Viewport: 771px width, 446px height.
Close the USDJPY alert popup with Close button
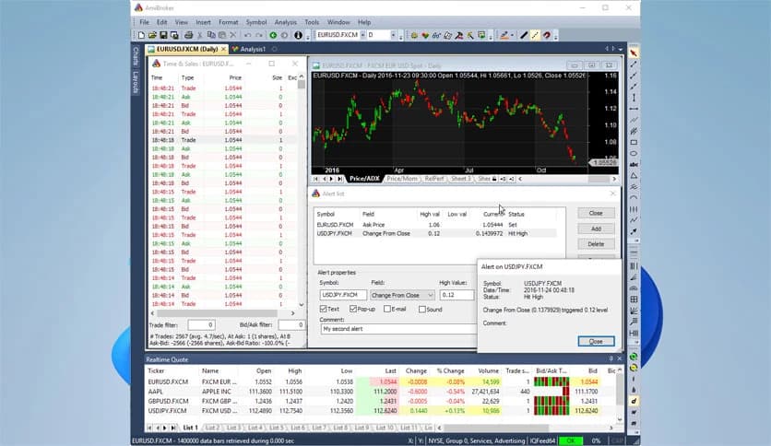pyautogui.click(x=596, y=341)
